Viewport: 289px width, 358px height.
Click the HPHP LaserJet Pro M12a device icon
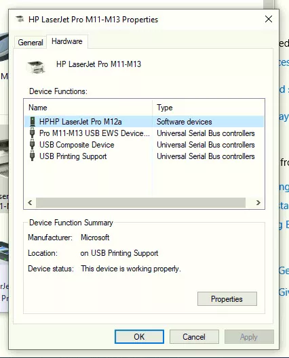pos(33,122)
